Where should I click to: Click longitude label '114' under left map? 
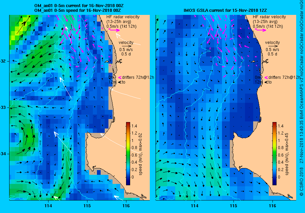(48, 206)
